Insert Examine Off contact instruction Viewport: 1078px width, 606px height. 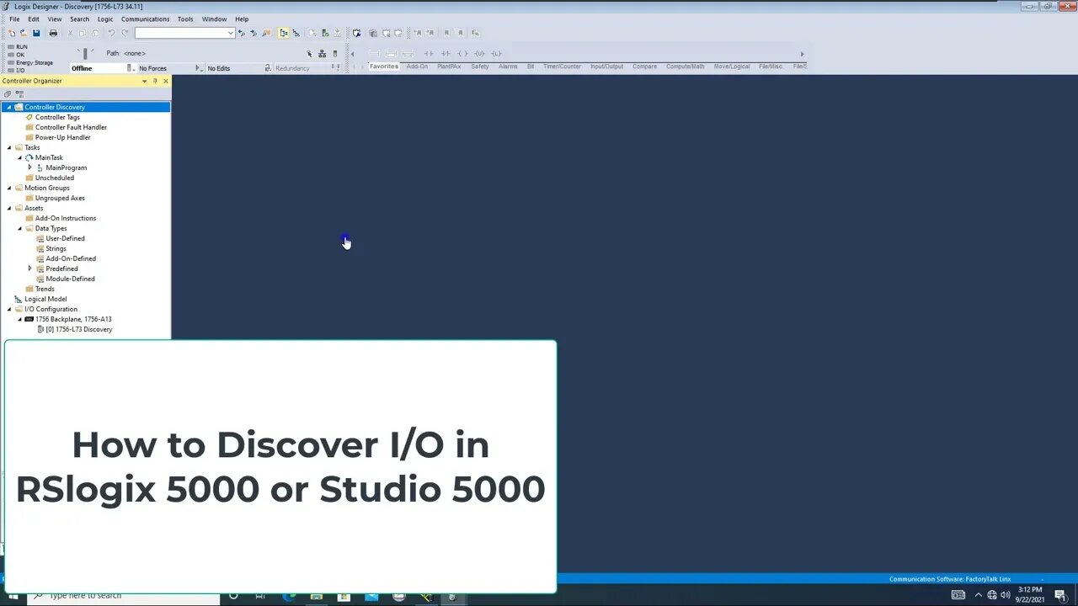pos(446,53)
